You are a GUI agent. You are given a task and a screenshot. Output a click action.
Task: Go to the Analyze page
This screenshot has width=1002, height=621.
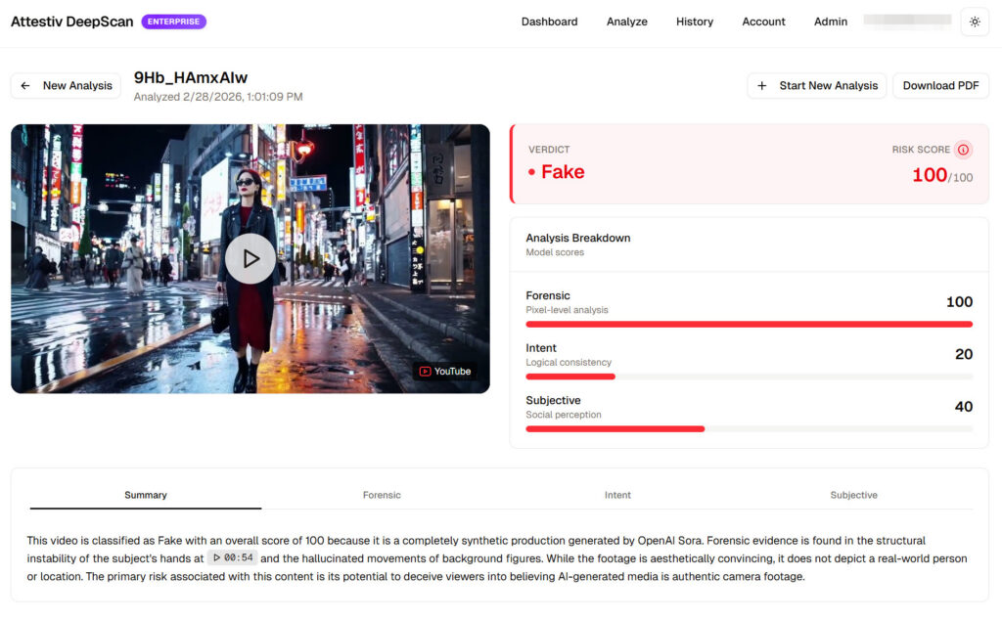[x=626, y=22]
